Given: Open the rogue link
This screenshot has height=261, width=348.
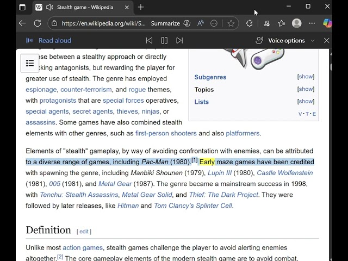Looking at the screenshot, I should (x=137, y=90).
